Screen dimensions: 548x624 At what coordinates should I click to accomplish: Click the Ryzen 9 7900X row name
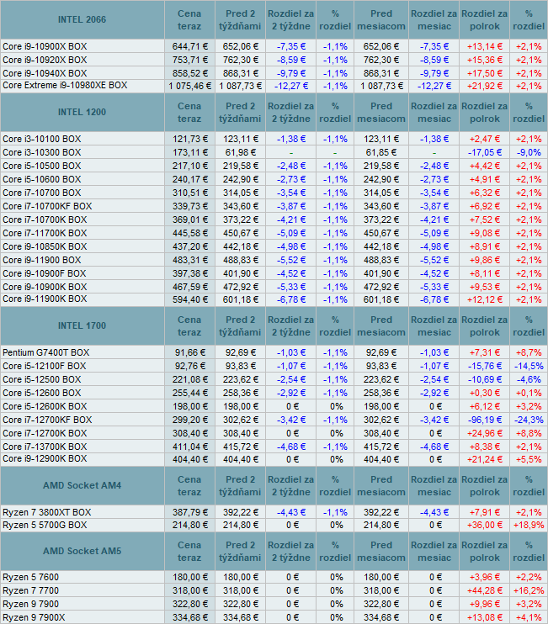(34, 617)
